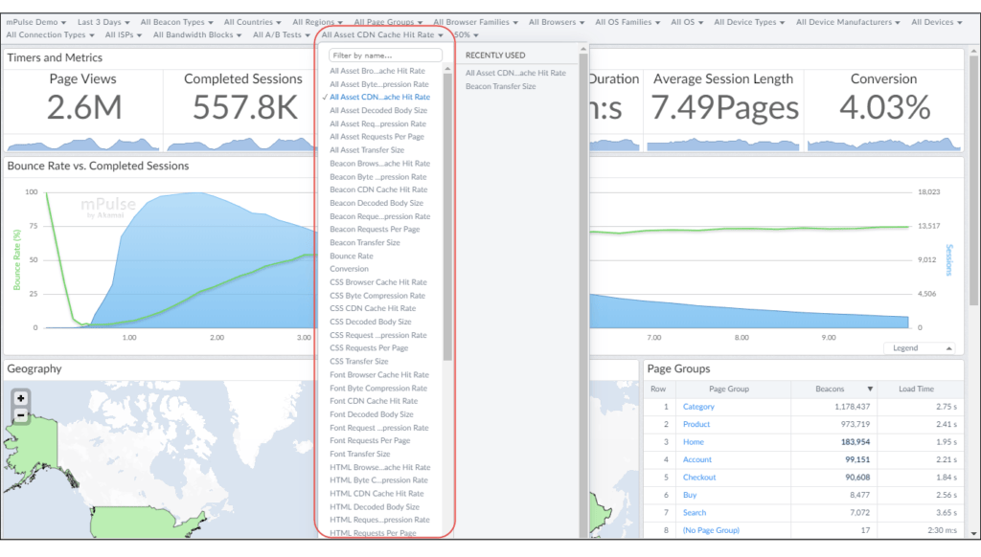
Task: Select CSS Requests Per Page
Action: click(369, 348)
